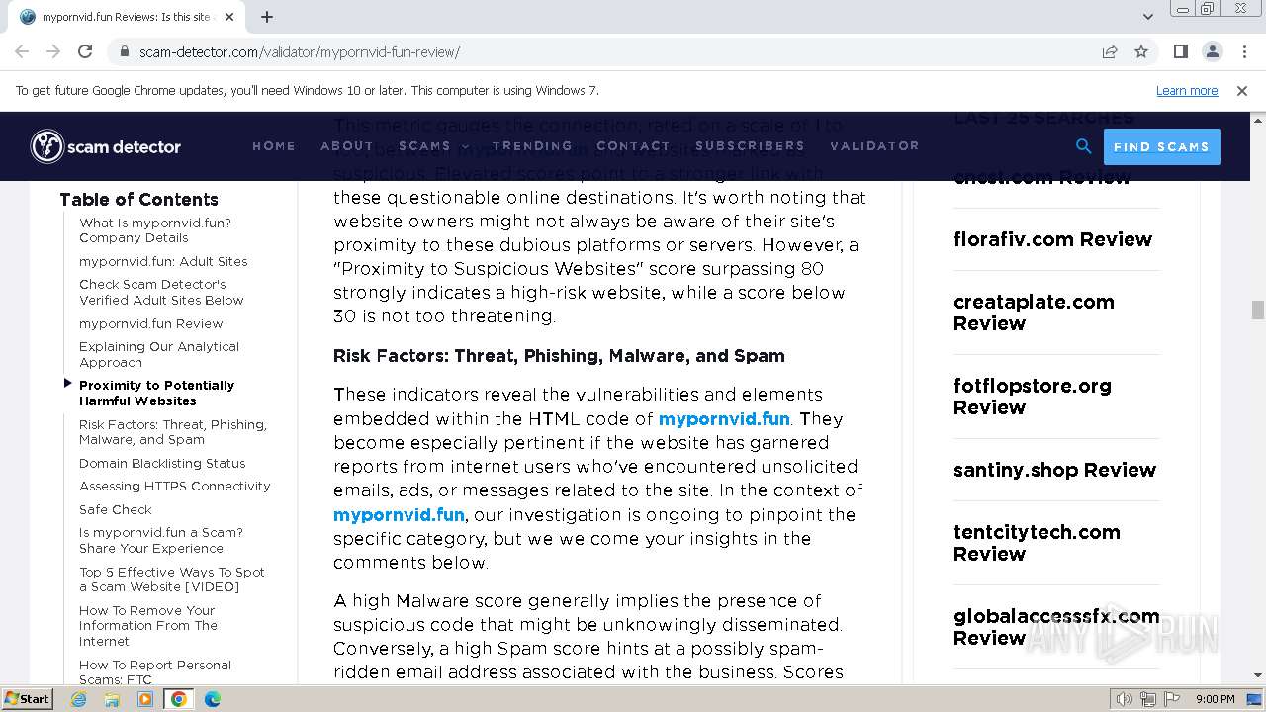This screenshot has height=712, width=1266.
Task: Jump to Proximity to Potentially Harmful Websites
Action: [156, 394]
